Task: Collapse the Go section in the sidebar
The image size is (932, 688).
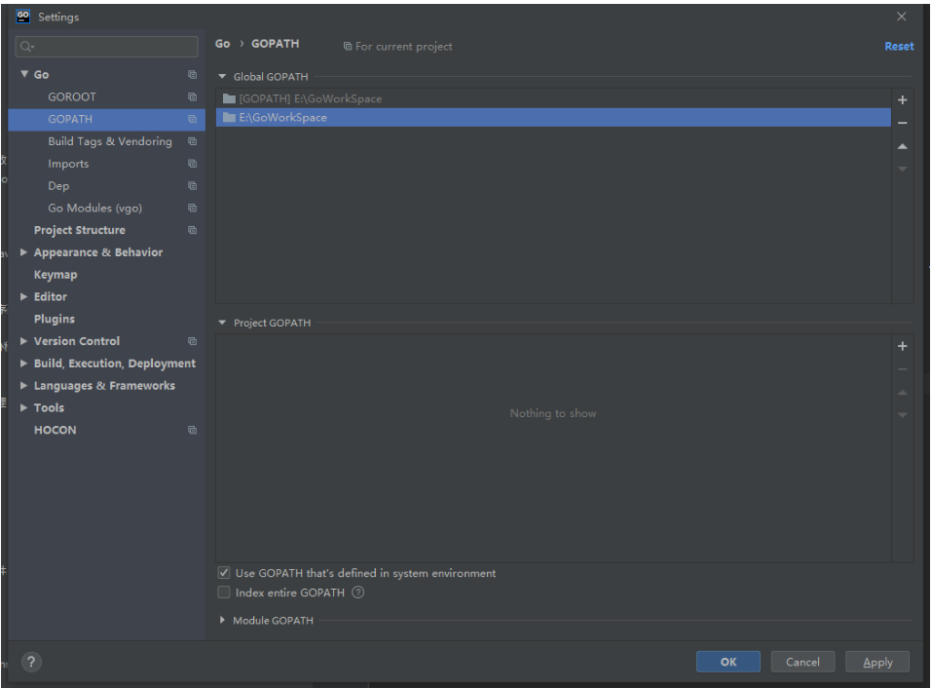Action: click(x=23, y=74)
